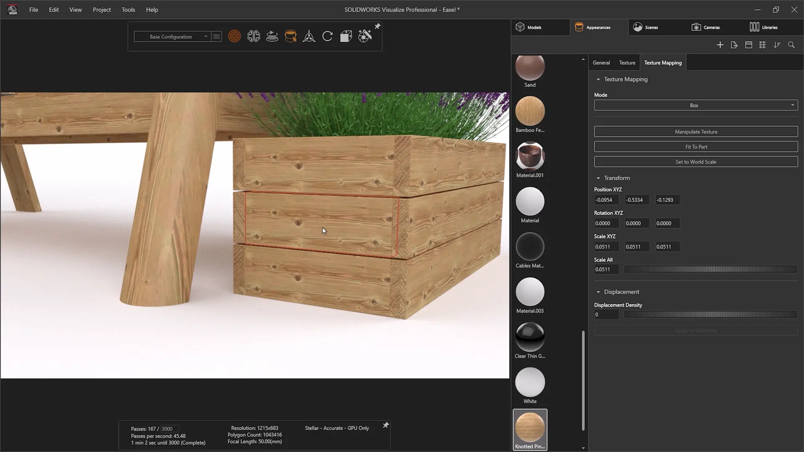Open the Base Configuration dropdown
Viewport: 804px width, 452px height.
(172, 37)
